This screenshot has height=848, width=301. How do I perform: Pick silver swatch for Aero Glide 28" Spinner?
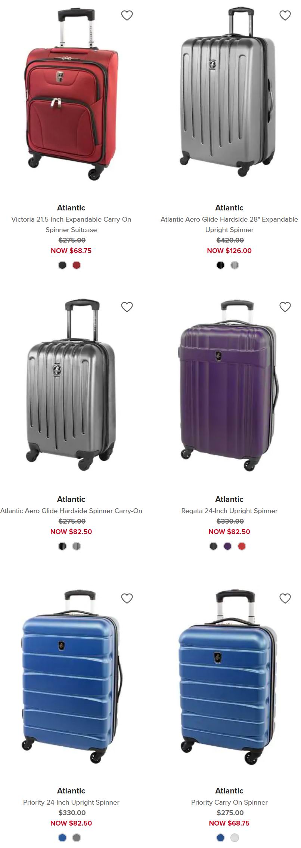pyautogui.click(x=235, y=265)
